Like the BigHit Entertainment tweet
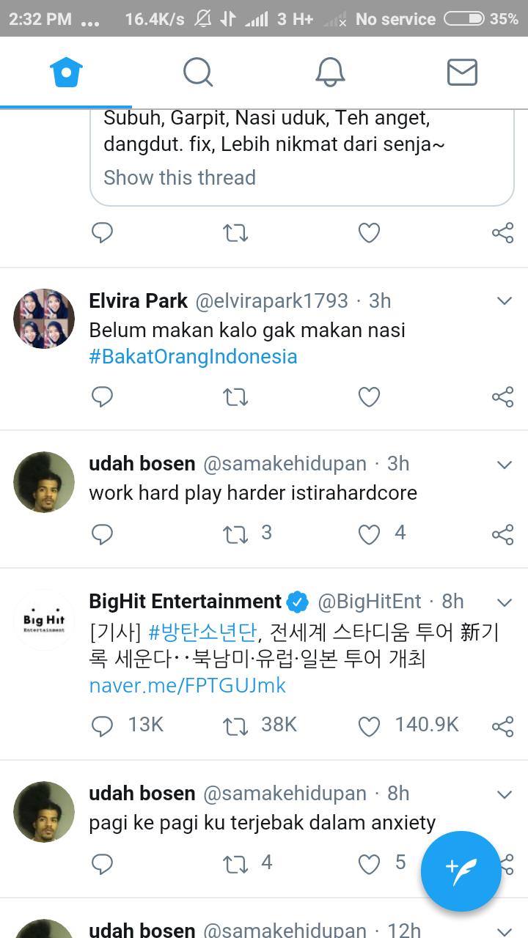528x938 pixels. 369,725
